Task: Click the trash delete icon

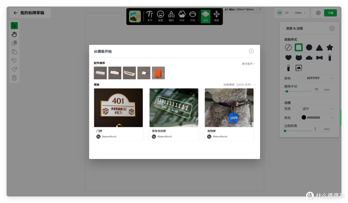Action: [14, 78]
